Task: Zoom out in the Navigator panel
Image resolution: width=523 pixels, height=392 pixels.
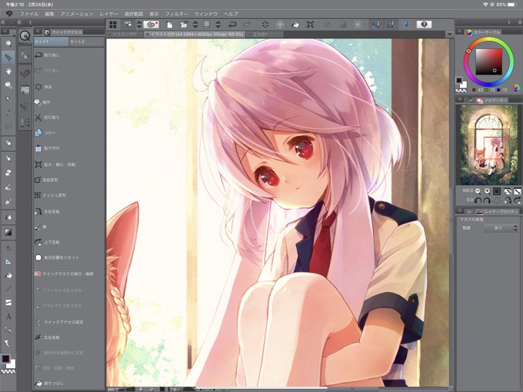Action: [x=478, y=191]
